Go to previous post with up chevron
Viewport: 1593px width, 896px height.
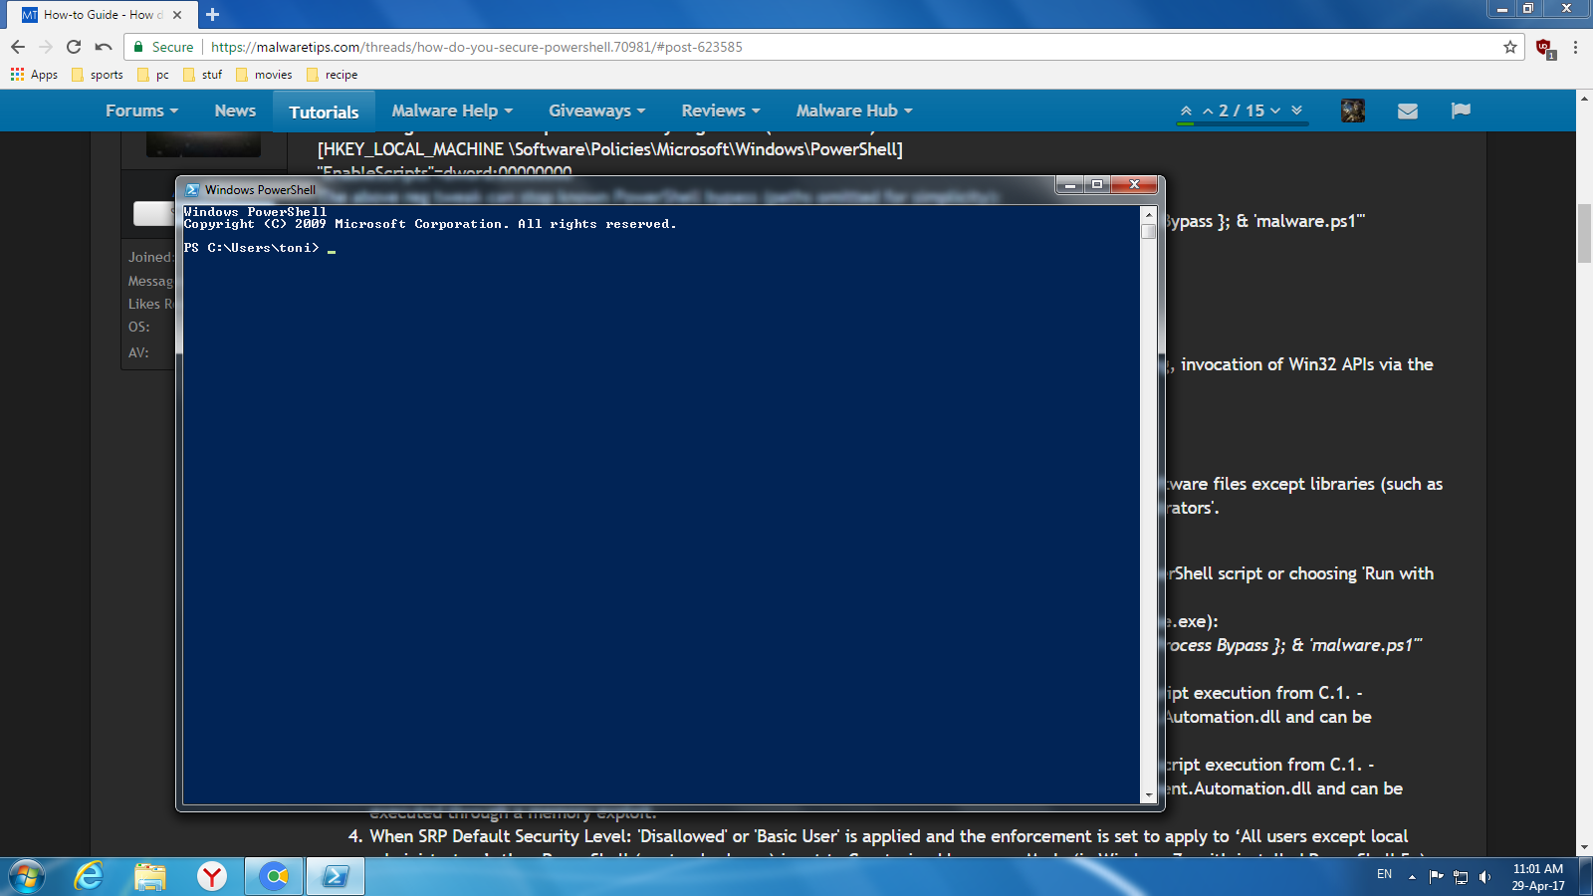[1208, 111]
